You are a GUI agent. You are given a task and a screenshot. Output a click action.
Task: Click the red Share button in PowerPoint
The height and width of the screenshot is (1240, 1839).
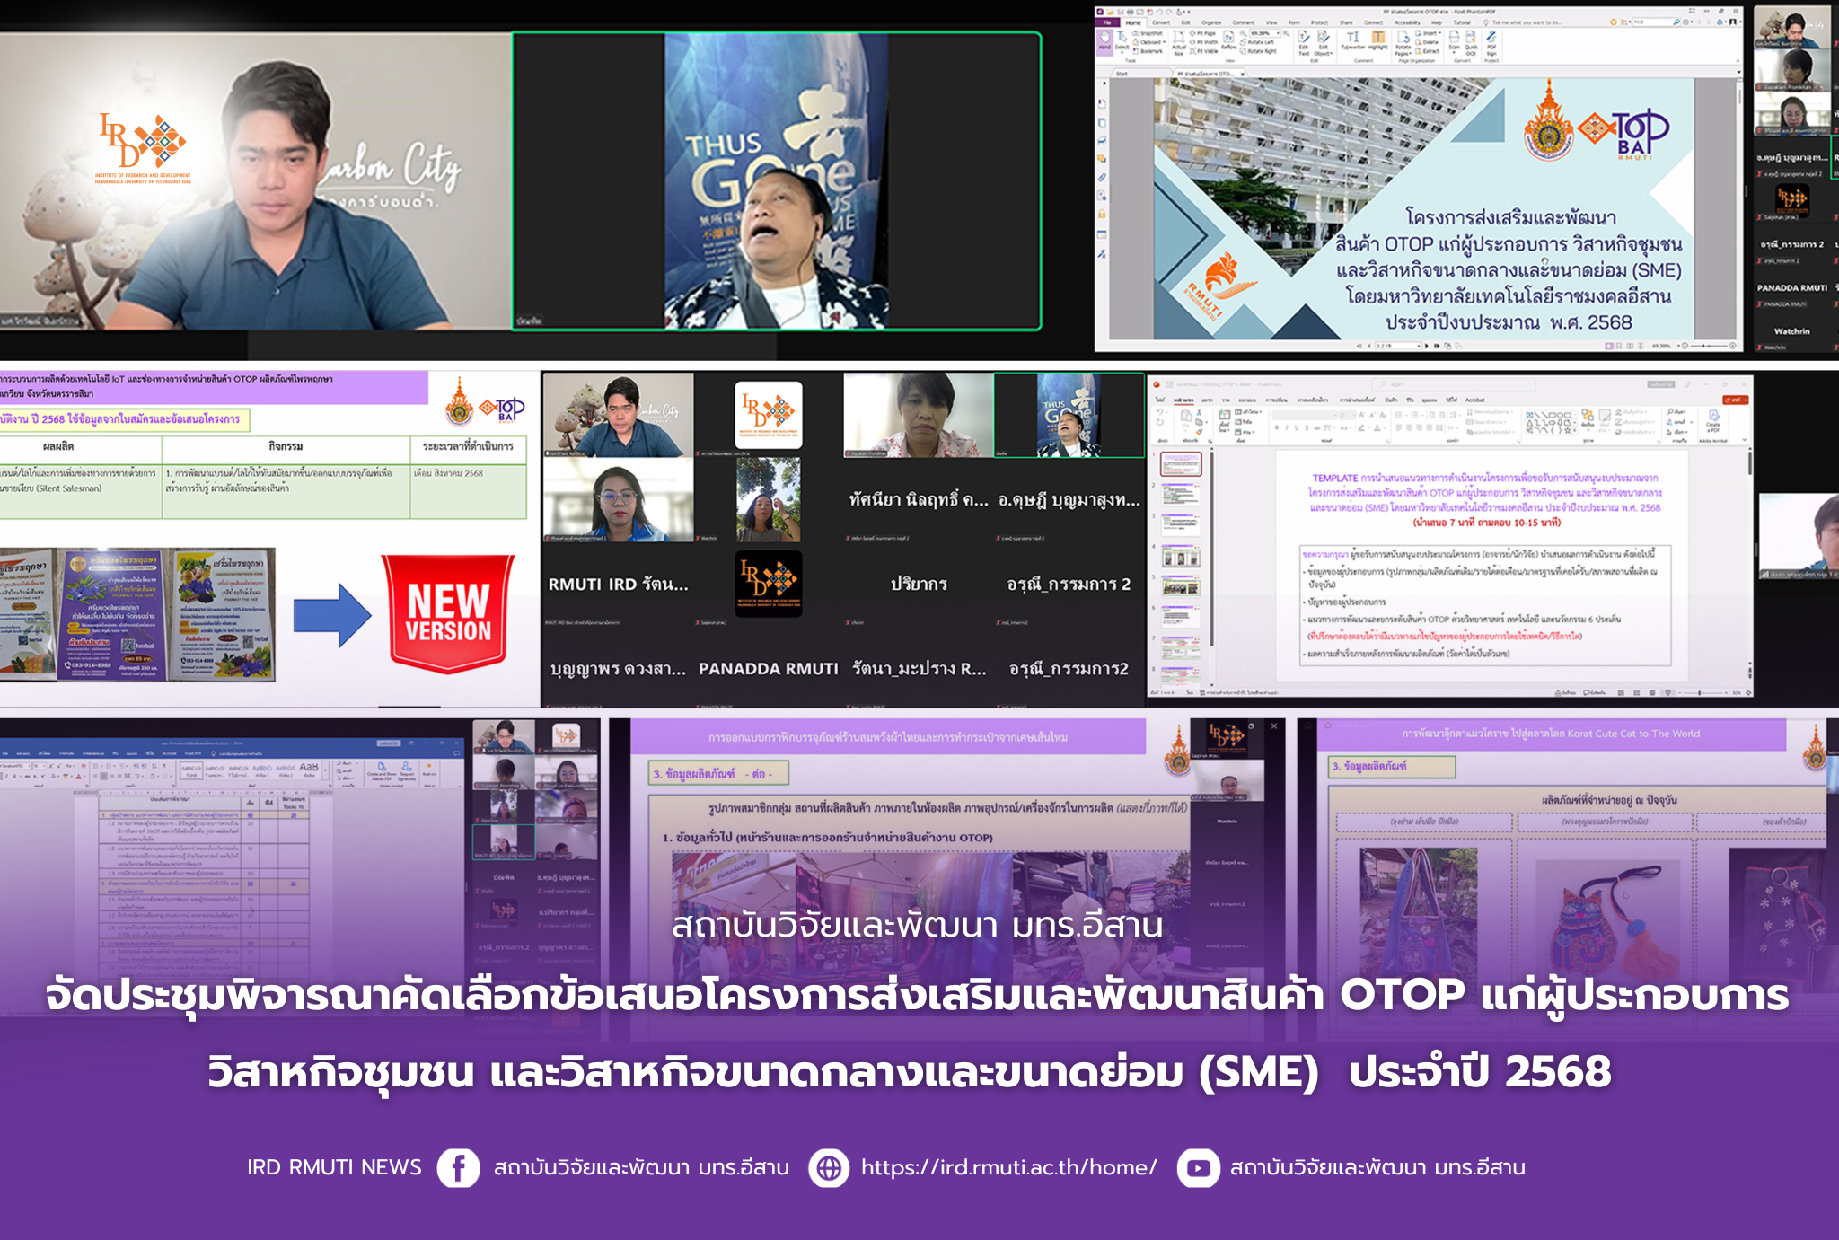tap(1735, 400)
